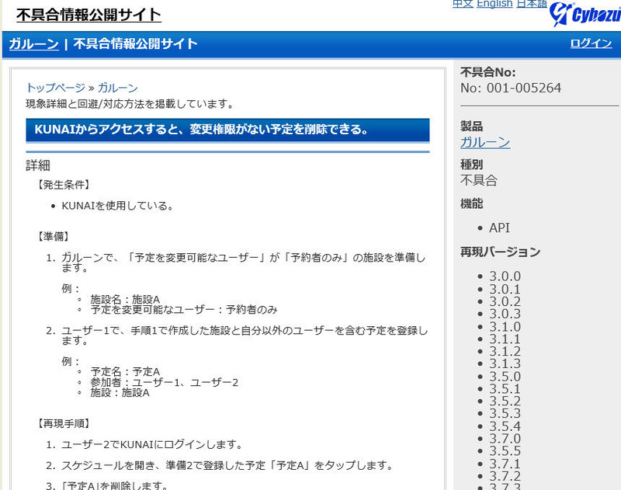621x490 pixels.
Task: Click ガルーン in the blue navigation bar
Action: click(x=33, y=44)
